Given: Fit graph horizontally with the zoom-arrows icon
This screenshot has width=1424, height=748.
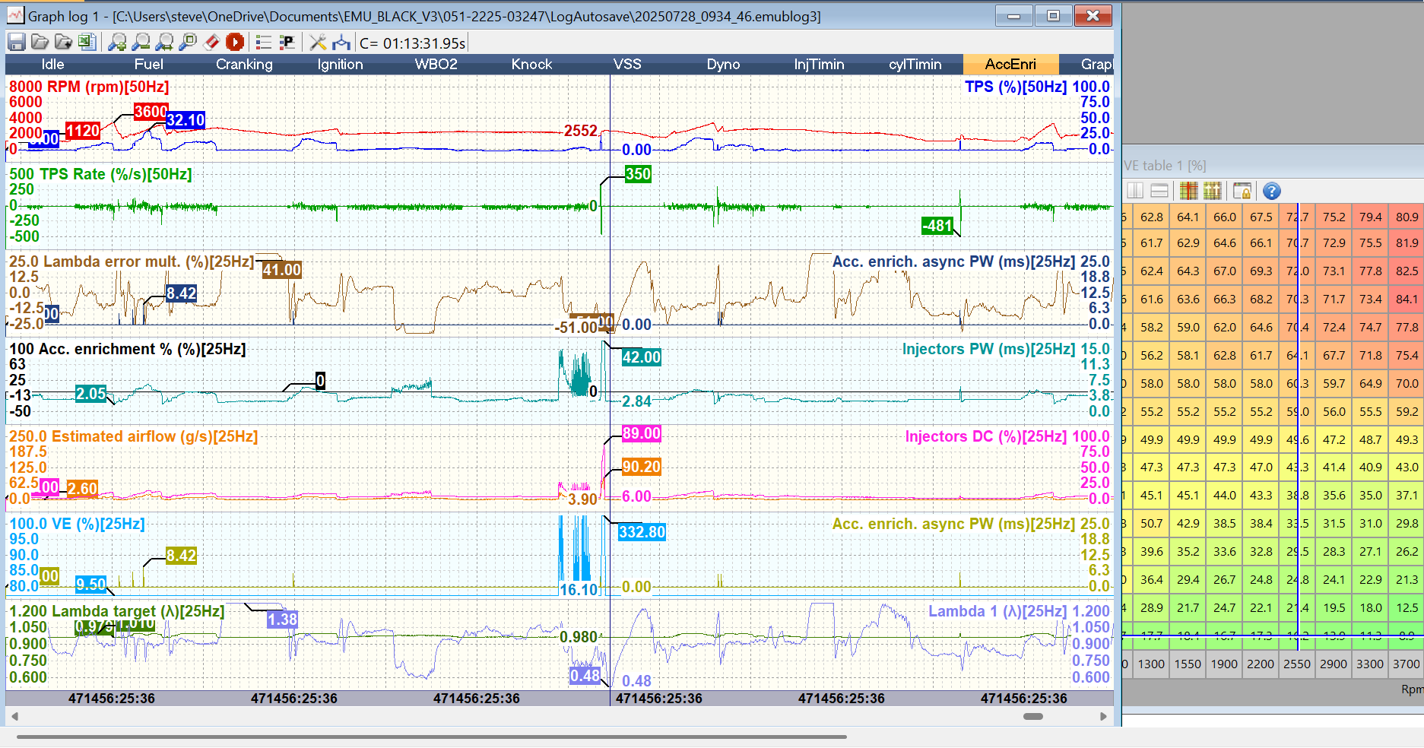Looking at the screenshot, I should 164,43.
